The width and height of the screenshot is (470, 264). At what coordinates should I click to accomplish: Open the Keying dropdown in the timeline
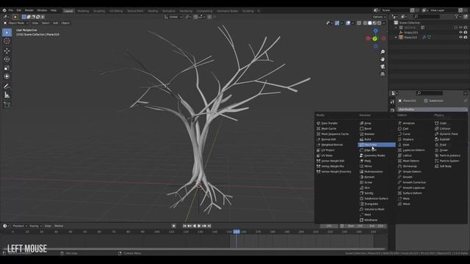pos(35,226)
